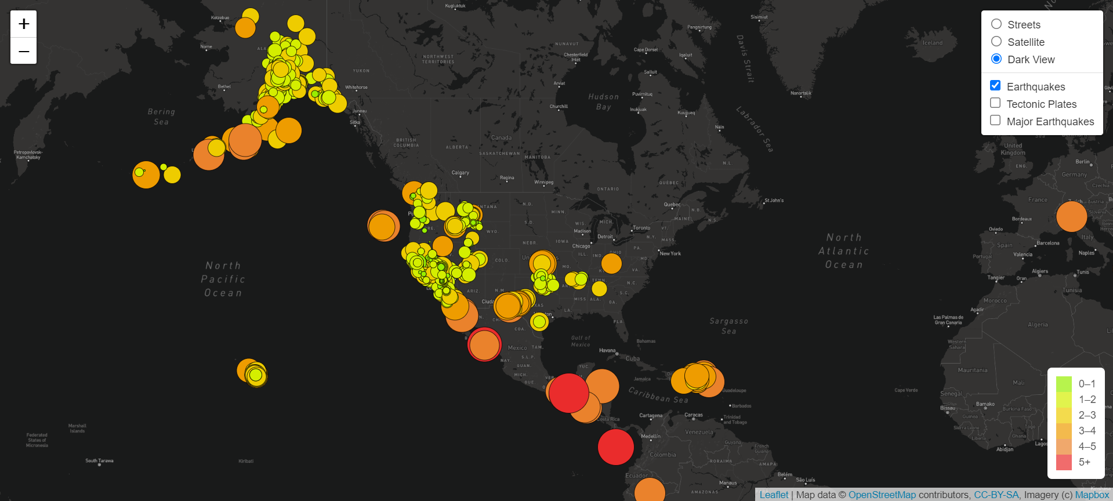The width and height of the screenshot is (1113, 501).
Task: Select the Streets base map
Action: 996,24
